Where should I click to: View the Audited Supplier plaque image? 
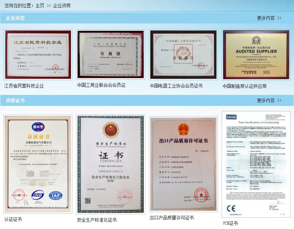(x=256, y=55)
